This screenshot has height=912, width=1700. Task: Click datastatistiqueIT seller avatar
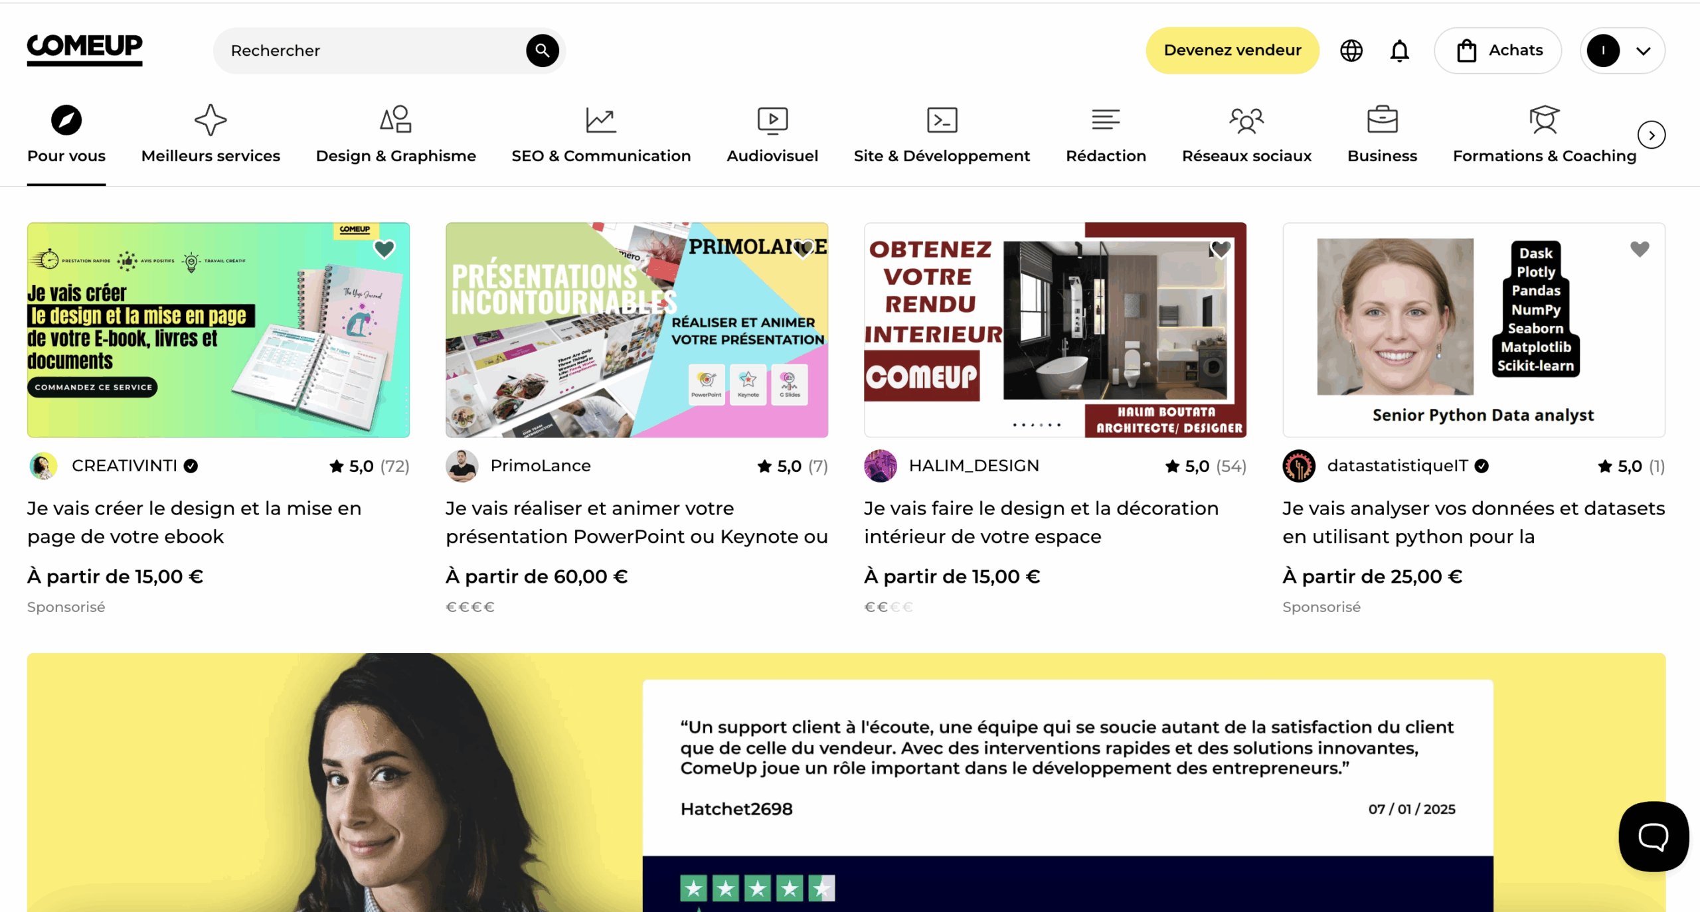coord(1299,466)
